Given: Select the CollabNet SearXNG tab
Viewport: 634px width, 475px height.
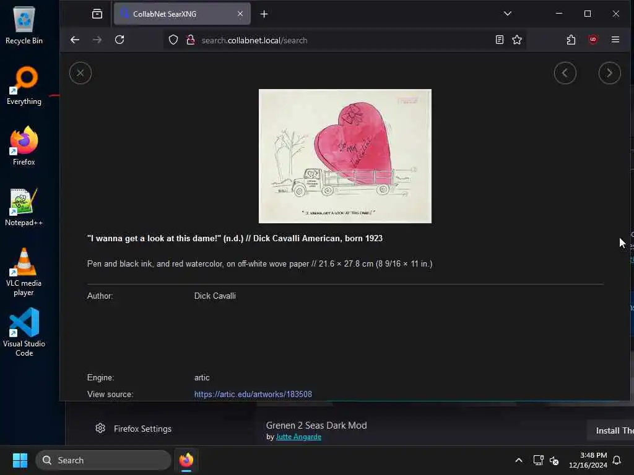Looking at the screenshot, I should pyautogui.click(x=182, y=14).
